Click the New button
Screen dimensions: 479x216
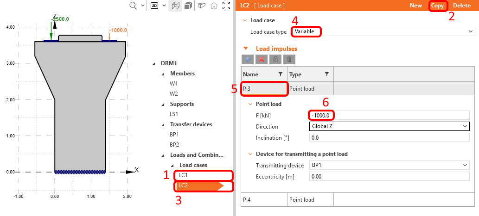pyautogui.click(x=415, y=6)
